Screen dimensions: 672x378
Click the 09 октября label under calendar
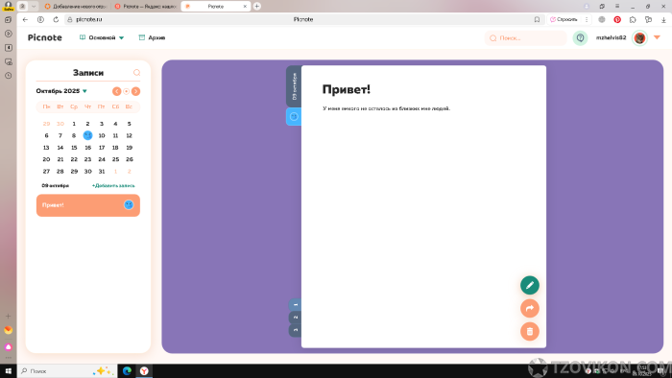[56, 186]
